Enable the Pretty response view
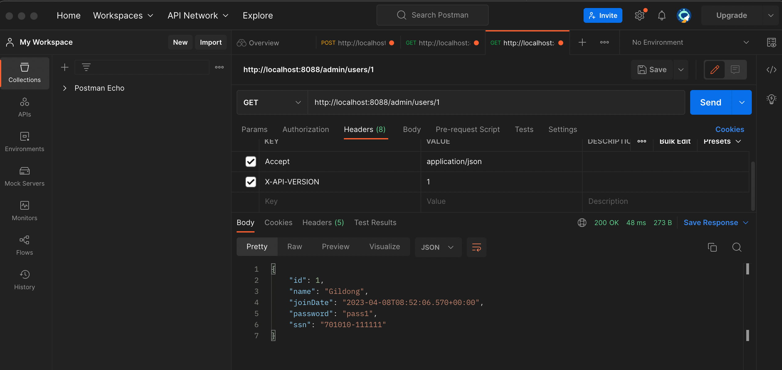782x370 pixels. (x=257, y=246)
